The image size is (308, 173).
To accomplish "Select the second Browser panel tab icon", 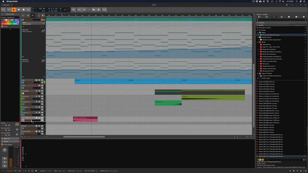I will click(267, 17).
